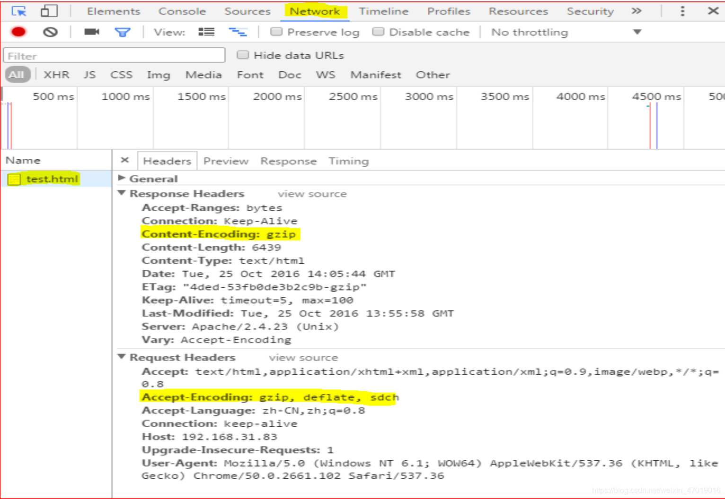Select the Network tab
725x499 pixels.
315,11
